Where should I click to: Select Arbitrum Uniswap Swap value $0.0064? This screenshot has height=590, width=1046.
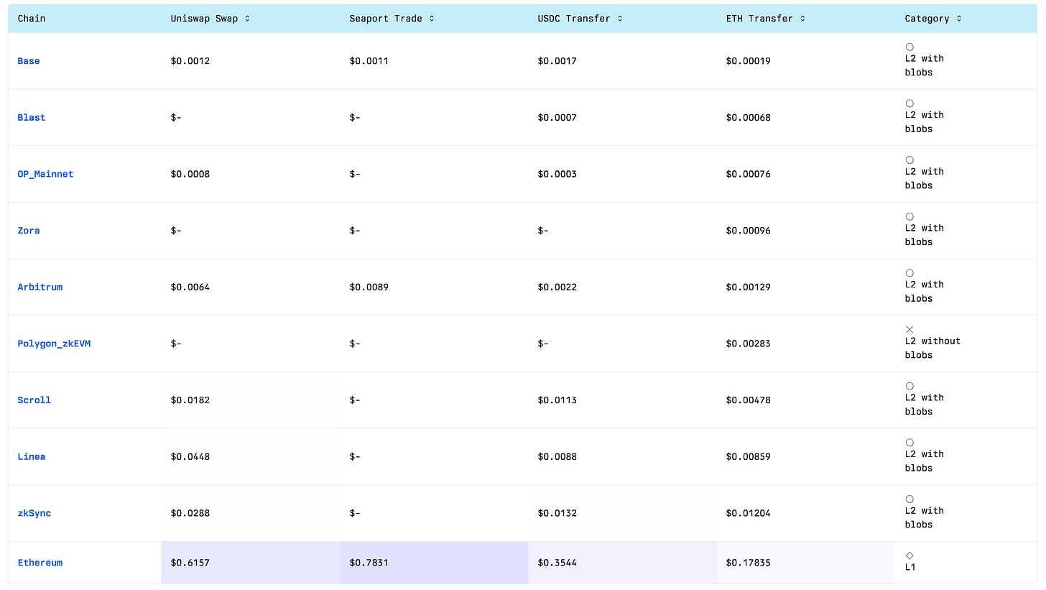point(190,287)
